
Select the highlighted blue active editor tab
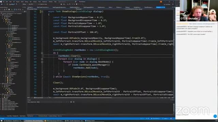(x=160, y=7)
